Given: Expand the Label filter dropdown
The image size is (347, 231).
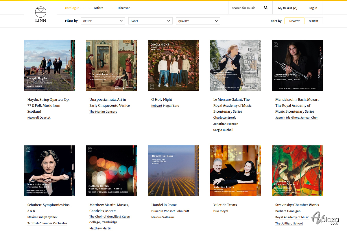Looking at the screenshot, I should (150, 21).
